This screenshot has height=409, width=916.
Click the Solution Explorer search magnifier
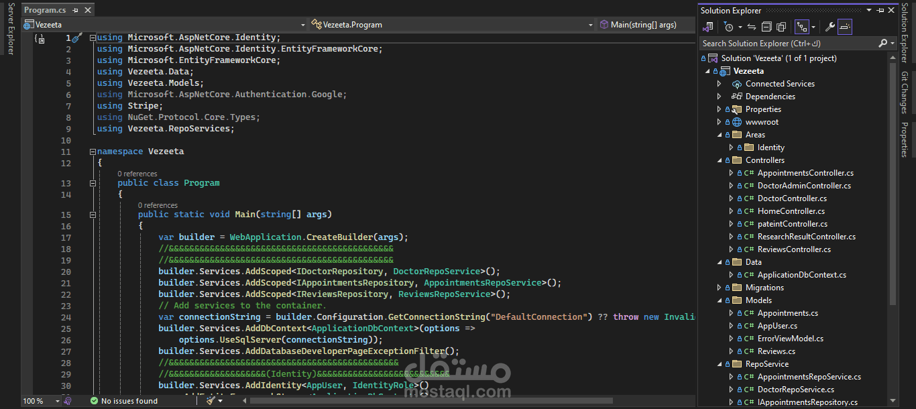pyautogui.click(x=883, y=43)
